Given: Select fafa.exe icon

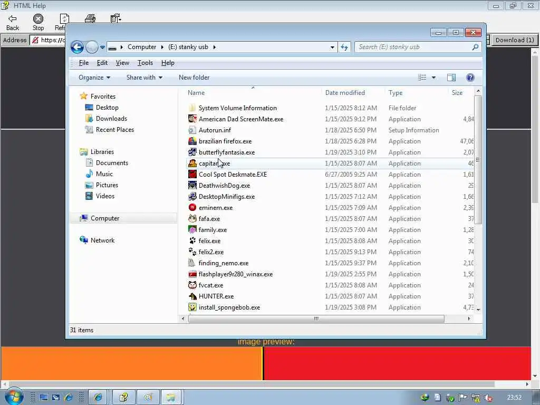Looking at the screenshot, I should coord(192,218).
